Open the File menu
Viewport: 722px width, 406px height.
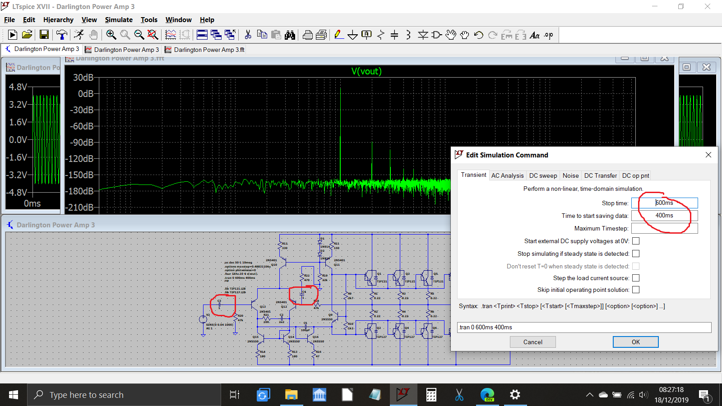(x=9, y=20)
